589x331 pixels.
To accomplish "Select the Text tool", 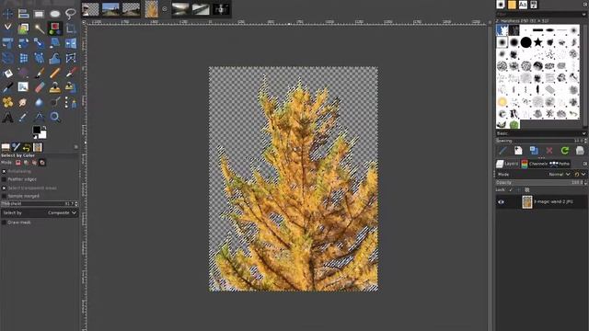I will pos(7,117).
